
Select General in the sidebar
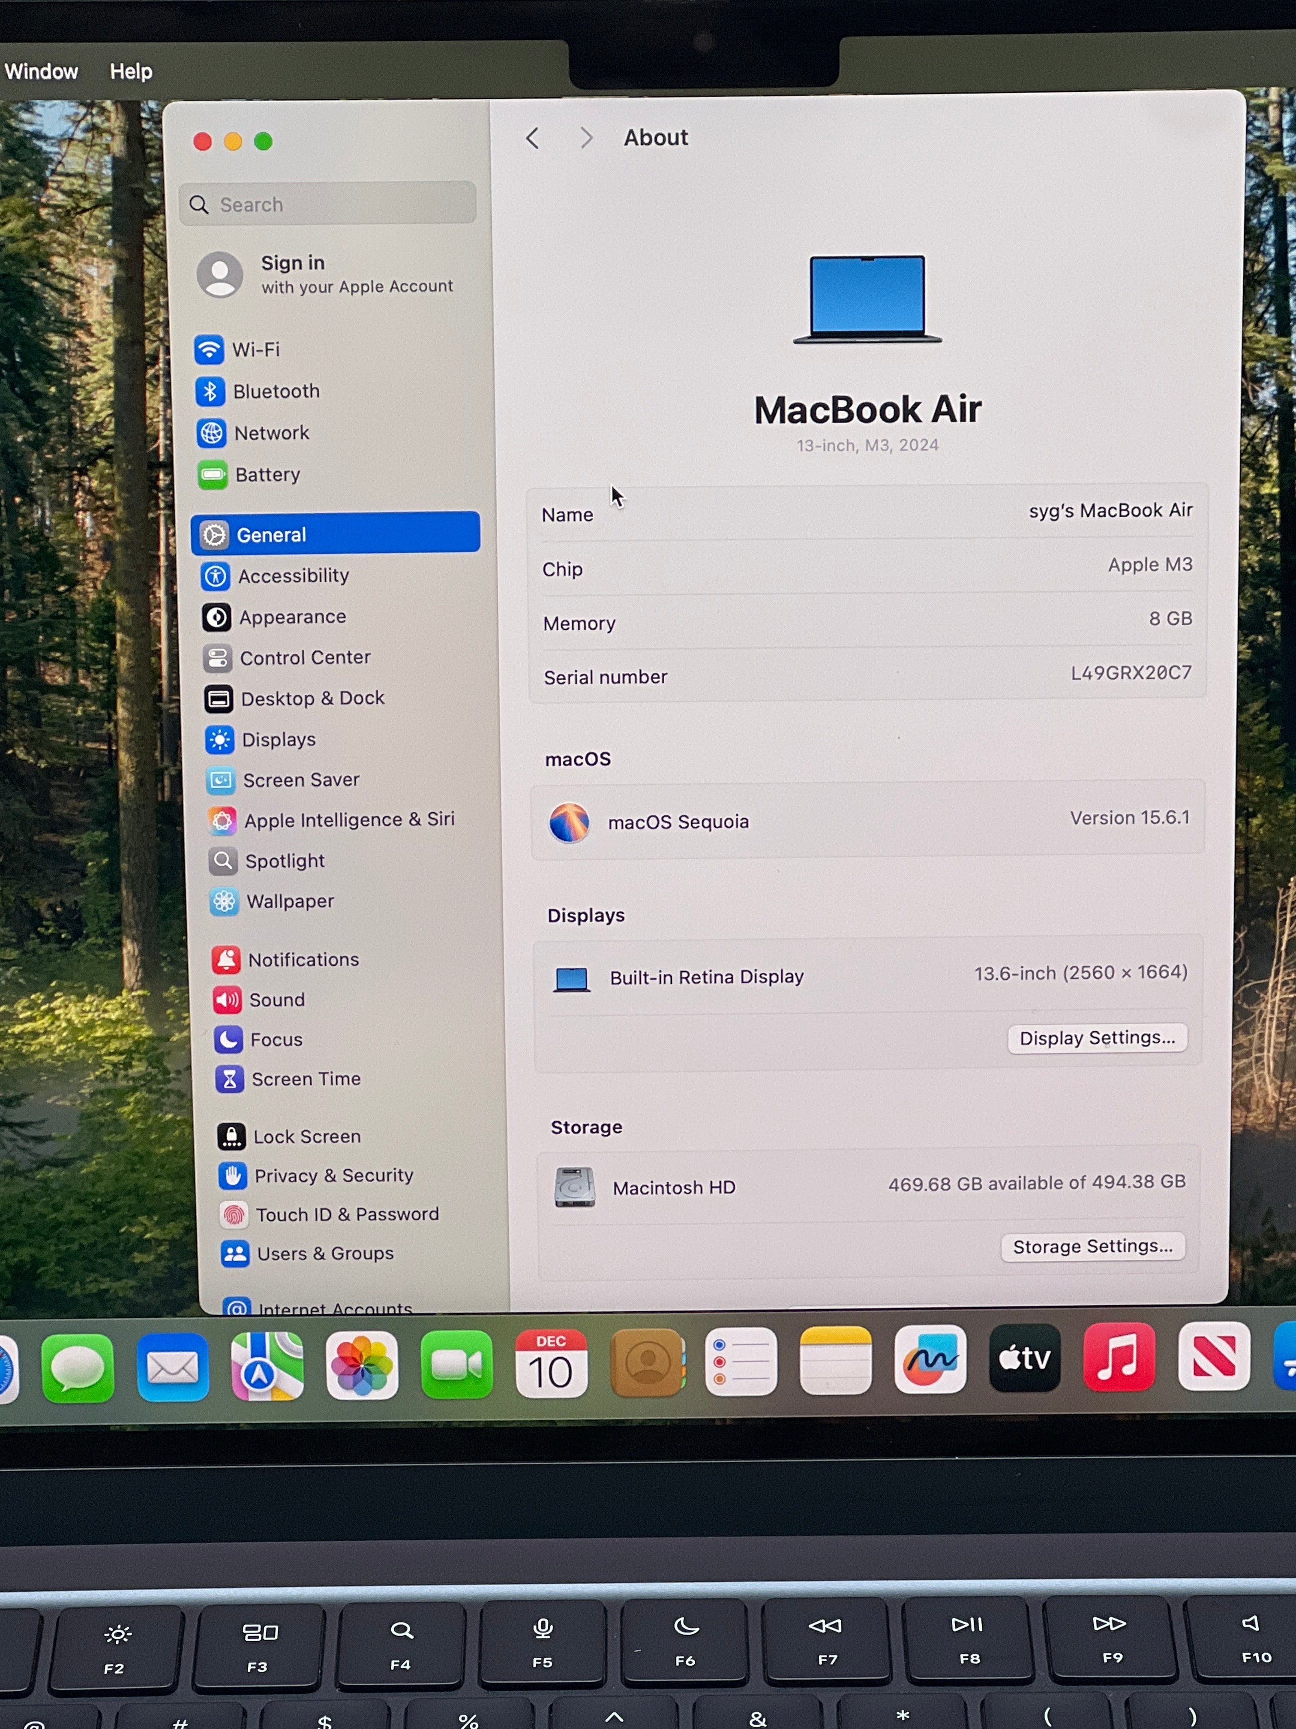click(x=336, y=534)
